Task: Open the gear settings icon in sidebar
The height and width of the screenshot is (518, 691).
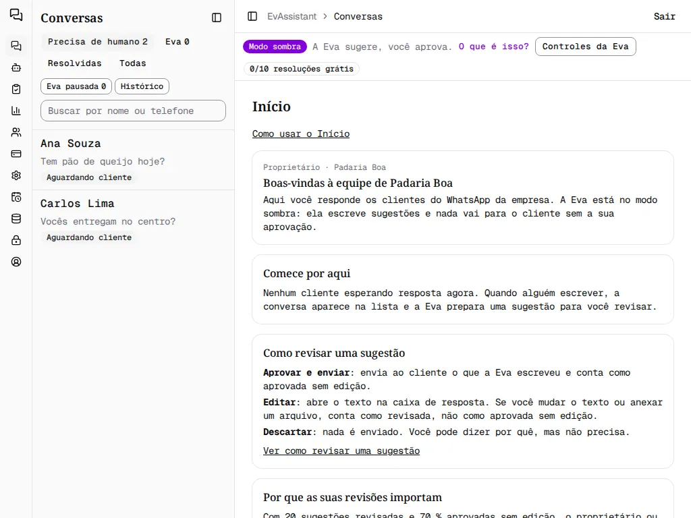Action: coord(16,175)
